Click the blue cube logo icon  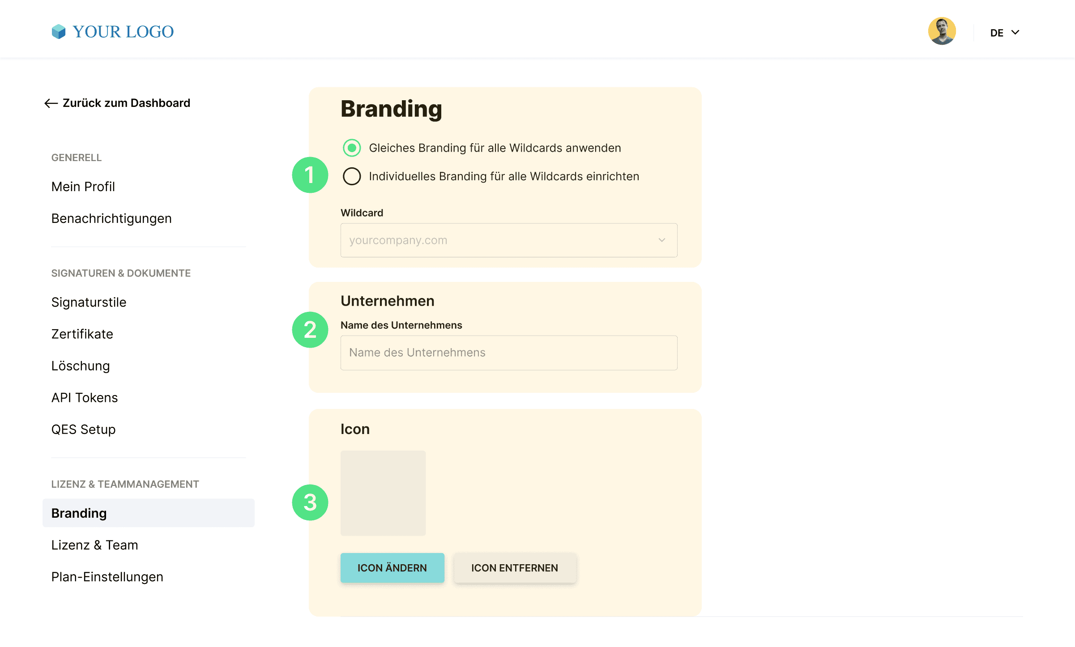pos(59,32)
